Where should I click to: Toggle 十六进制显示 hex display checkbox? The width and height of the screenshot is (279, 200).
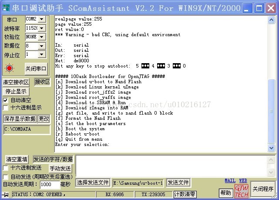click(x=6, y=108)
